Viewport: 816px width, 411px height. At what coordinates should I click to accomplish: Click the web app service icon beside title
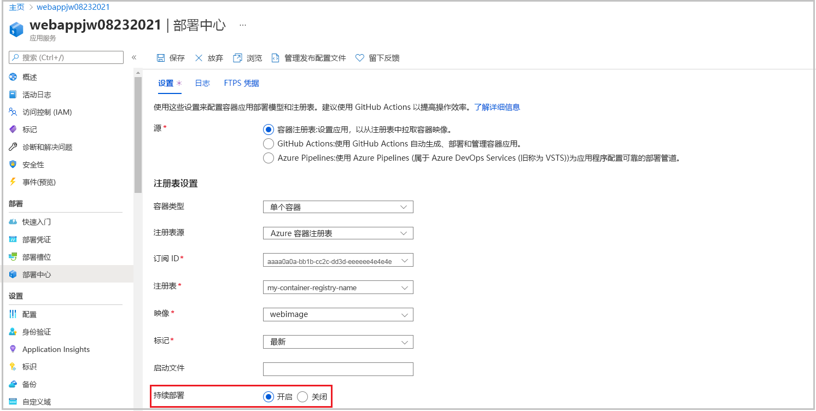coord(17,30)
